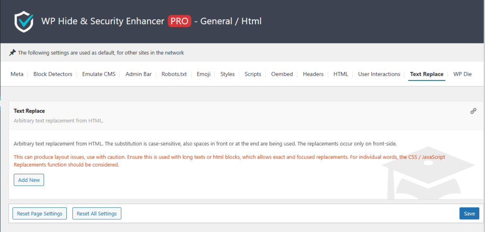The image size is (485, 232).
Task: Open the HTML tab
Action: coord(341,74)
